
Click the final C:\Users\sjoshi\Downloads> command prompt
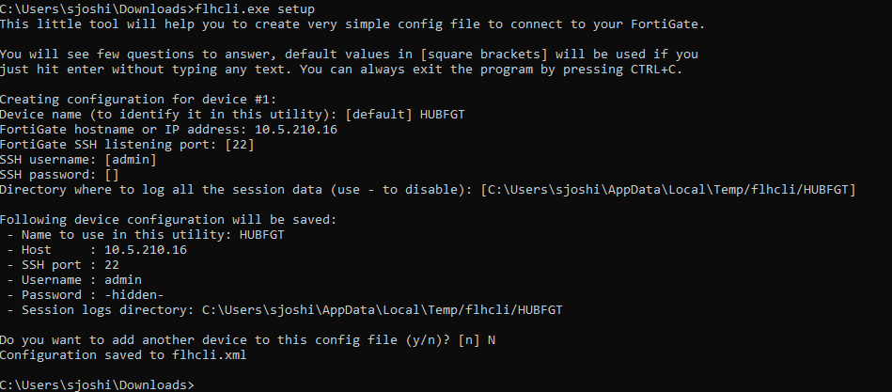click(x=98, y=384)
